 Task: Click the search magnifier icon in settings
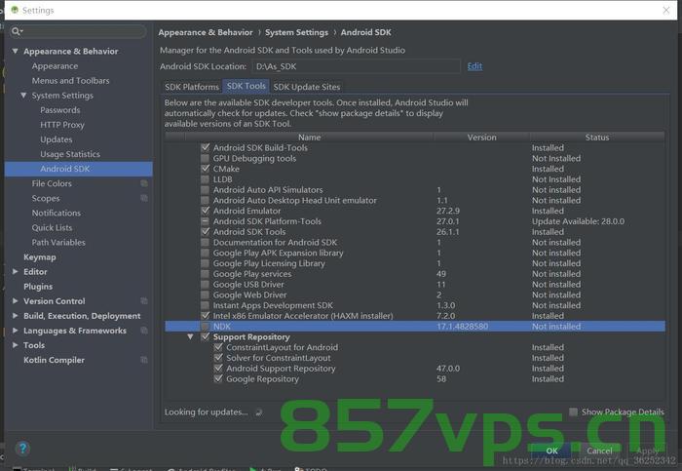17,31
